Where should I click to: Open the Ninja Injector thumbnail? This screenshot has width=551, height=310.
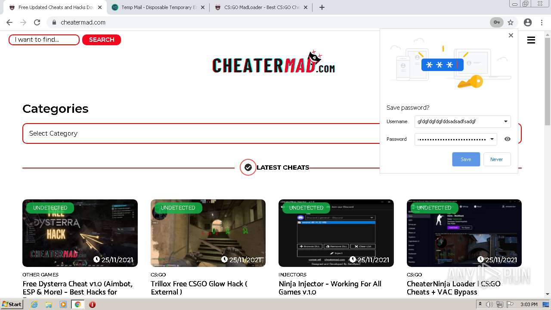(336, 233)
